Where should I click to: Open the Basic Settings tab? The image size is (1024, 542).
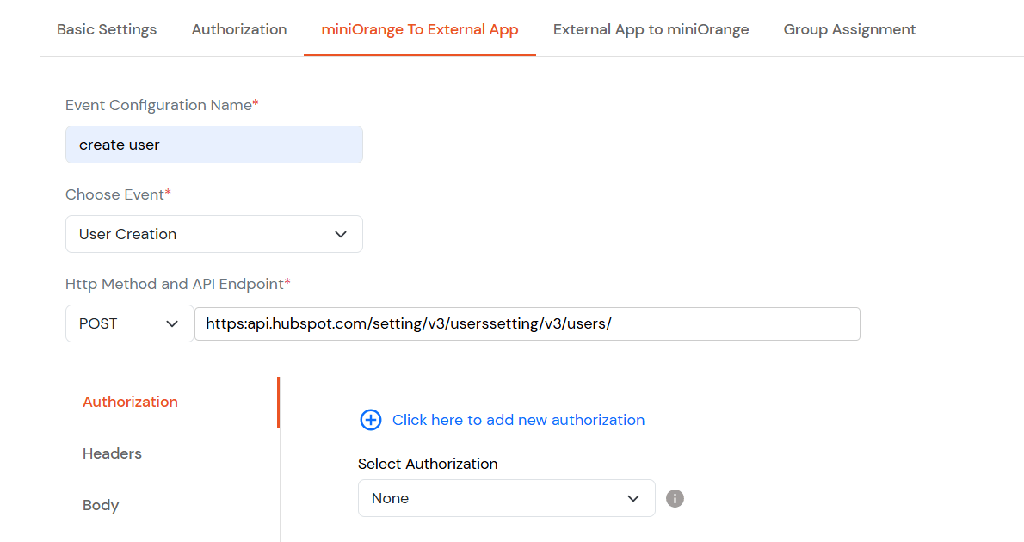107,29
